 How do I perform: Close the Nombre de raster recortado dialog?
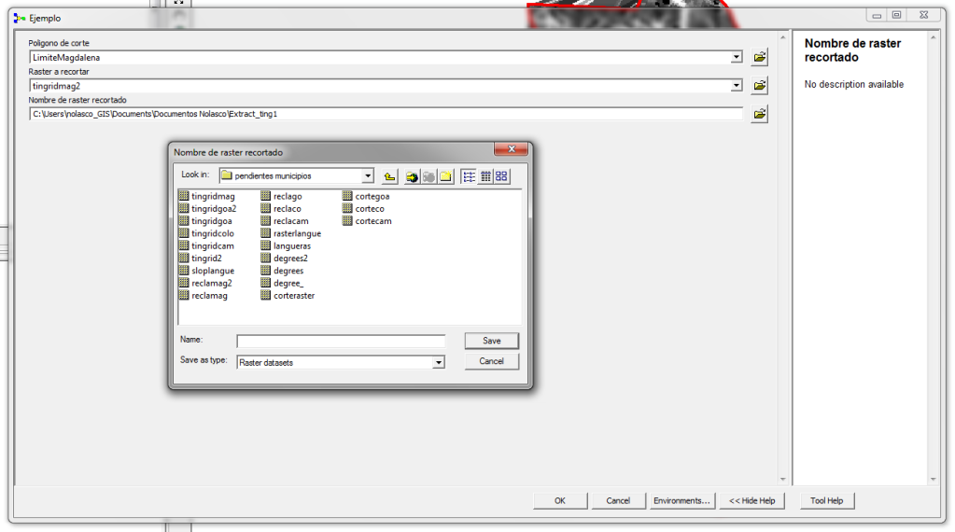[511, 149]
